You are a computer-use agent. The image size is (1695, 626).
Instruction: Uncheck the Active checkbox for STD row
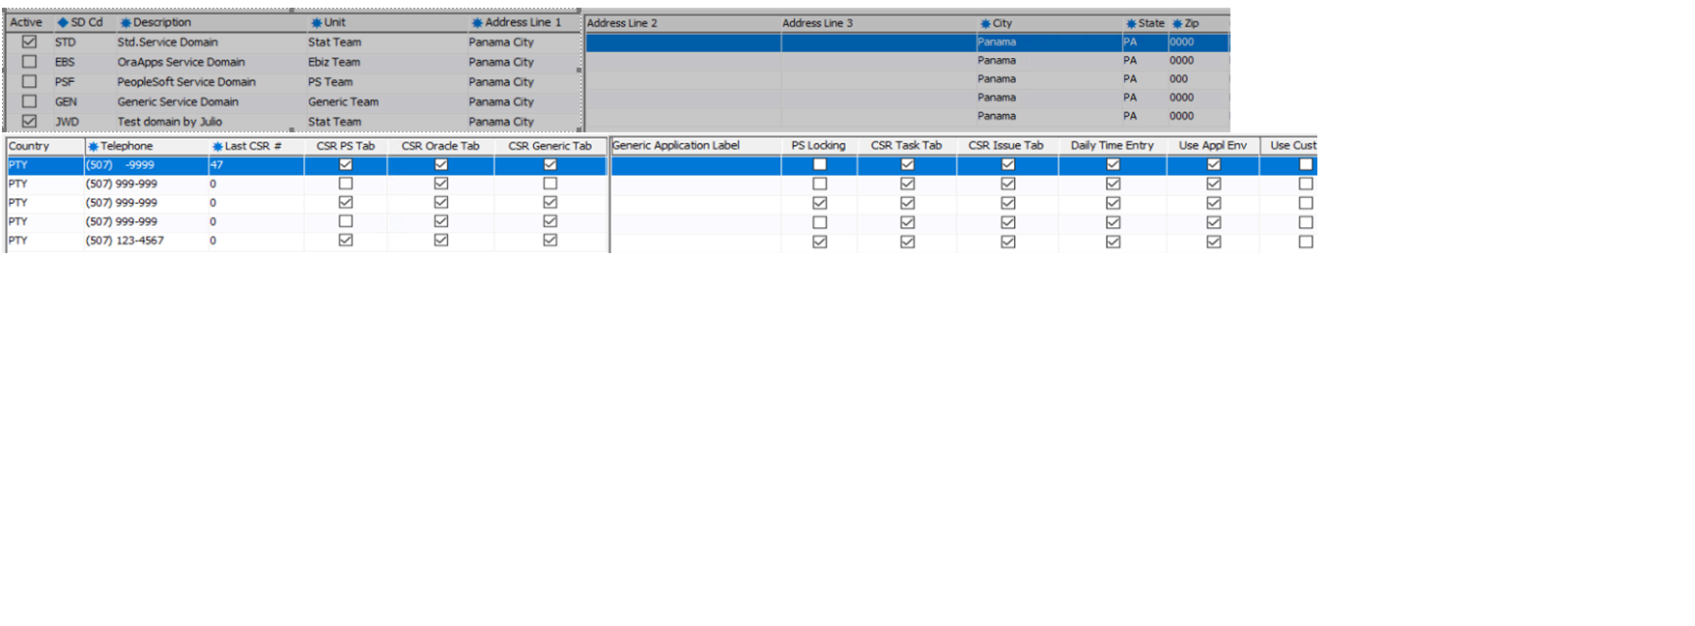pos(29,42)
